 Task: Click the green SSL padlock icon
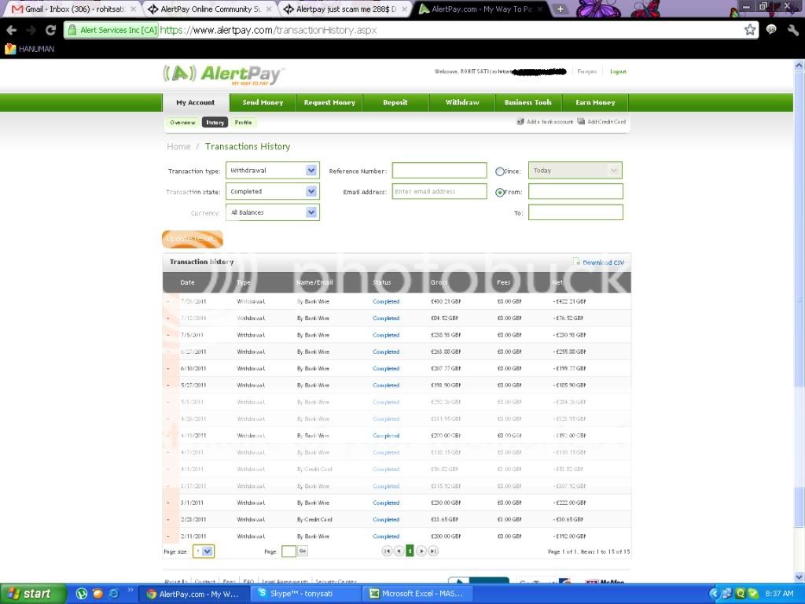coord(72,30)
